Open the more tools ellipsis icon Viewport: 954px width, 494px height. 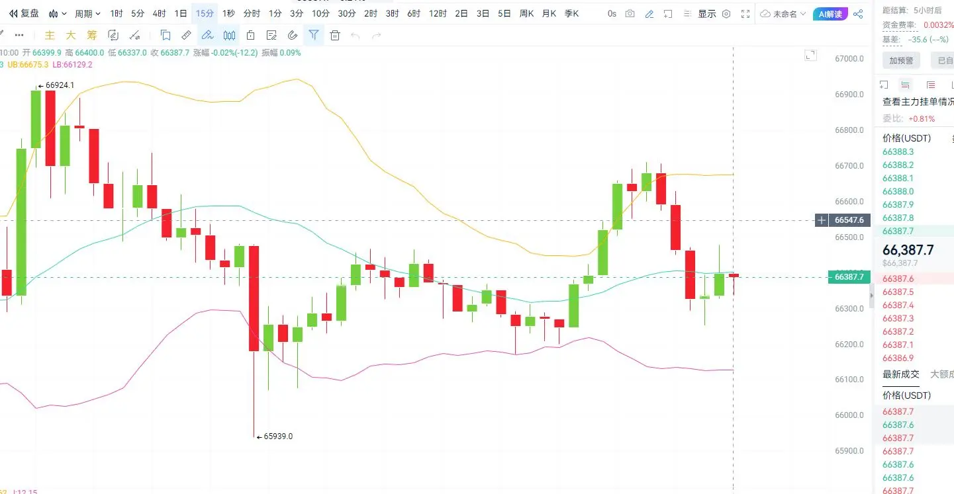19,35
